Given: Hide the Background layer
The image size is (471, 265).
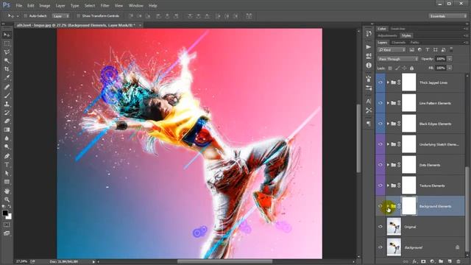Looking at the screenshot, I should (x=380, y=247).
